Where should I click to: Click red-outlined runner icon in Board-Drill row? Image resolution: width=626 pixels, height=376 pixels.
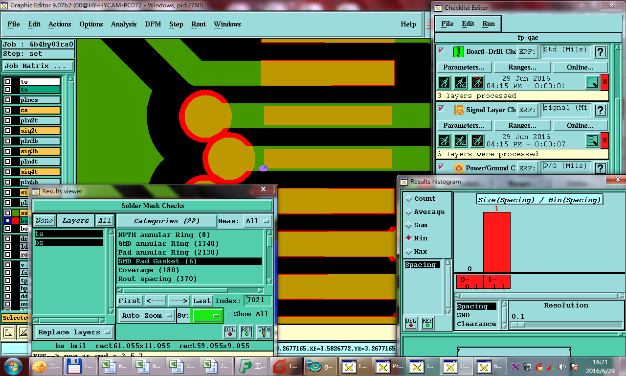coord(477,82)
